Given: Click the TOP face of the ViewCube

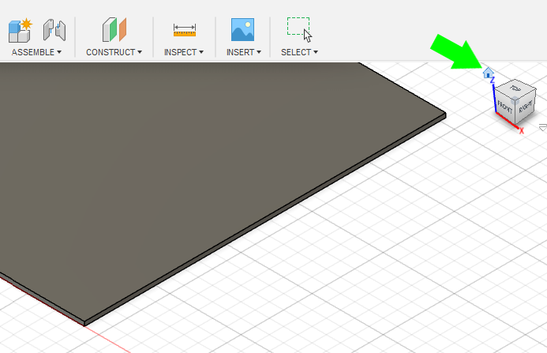Looking at the screenshot, I should [x=515, y=89].
